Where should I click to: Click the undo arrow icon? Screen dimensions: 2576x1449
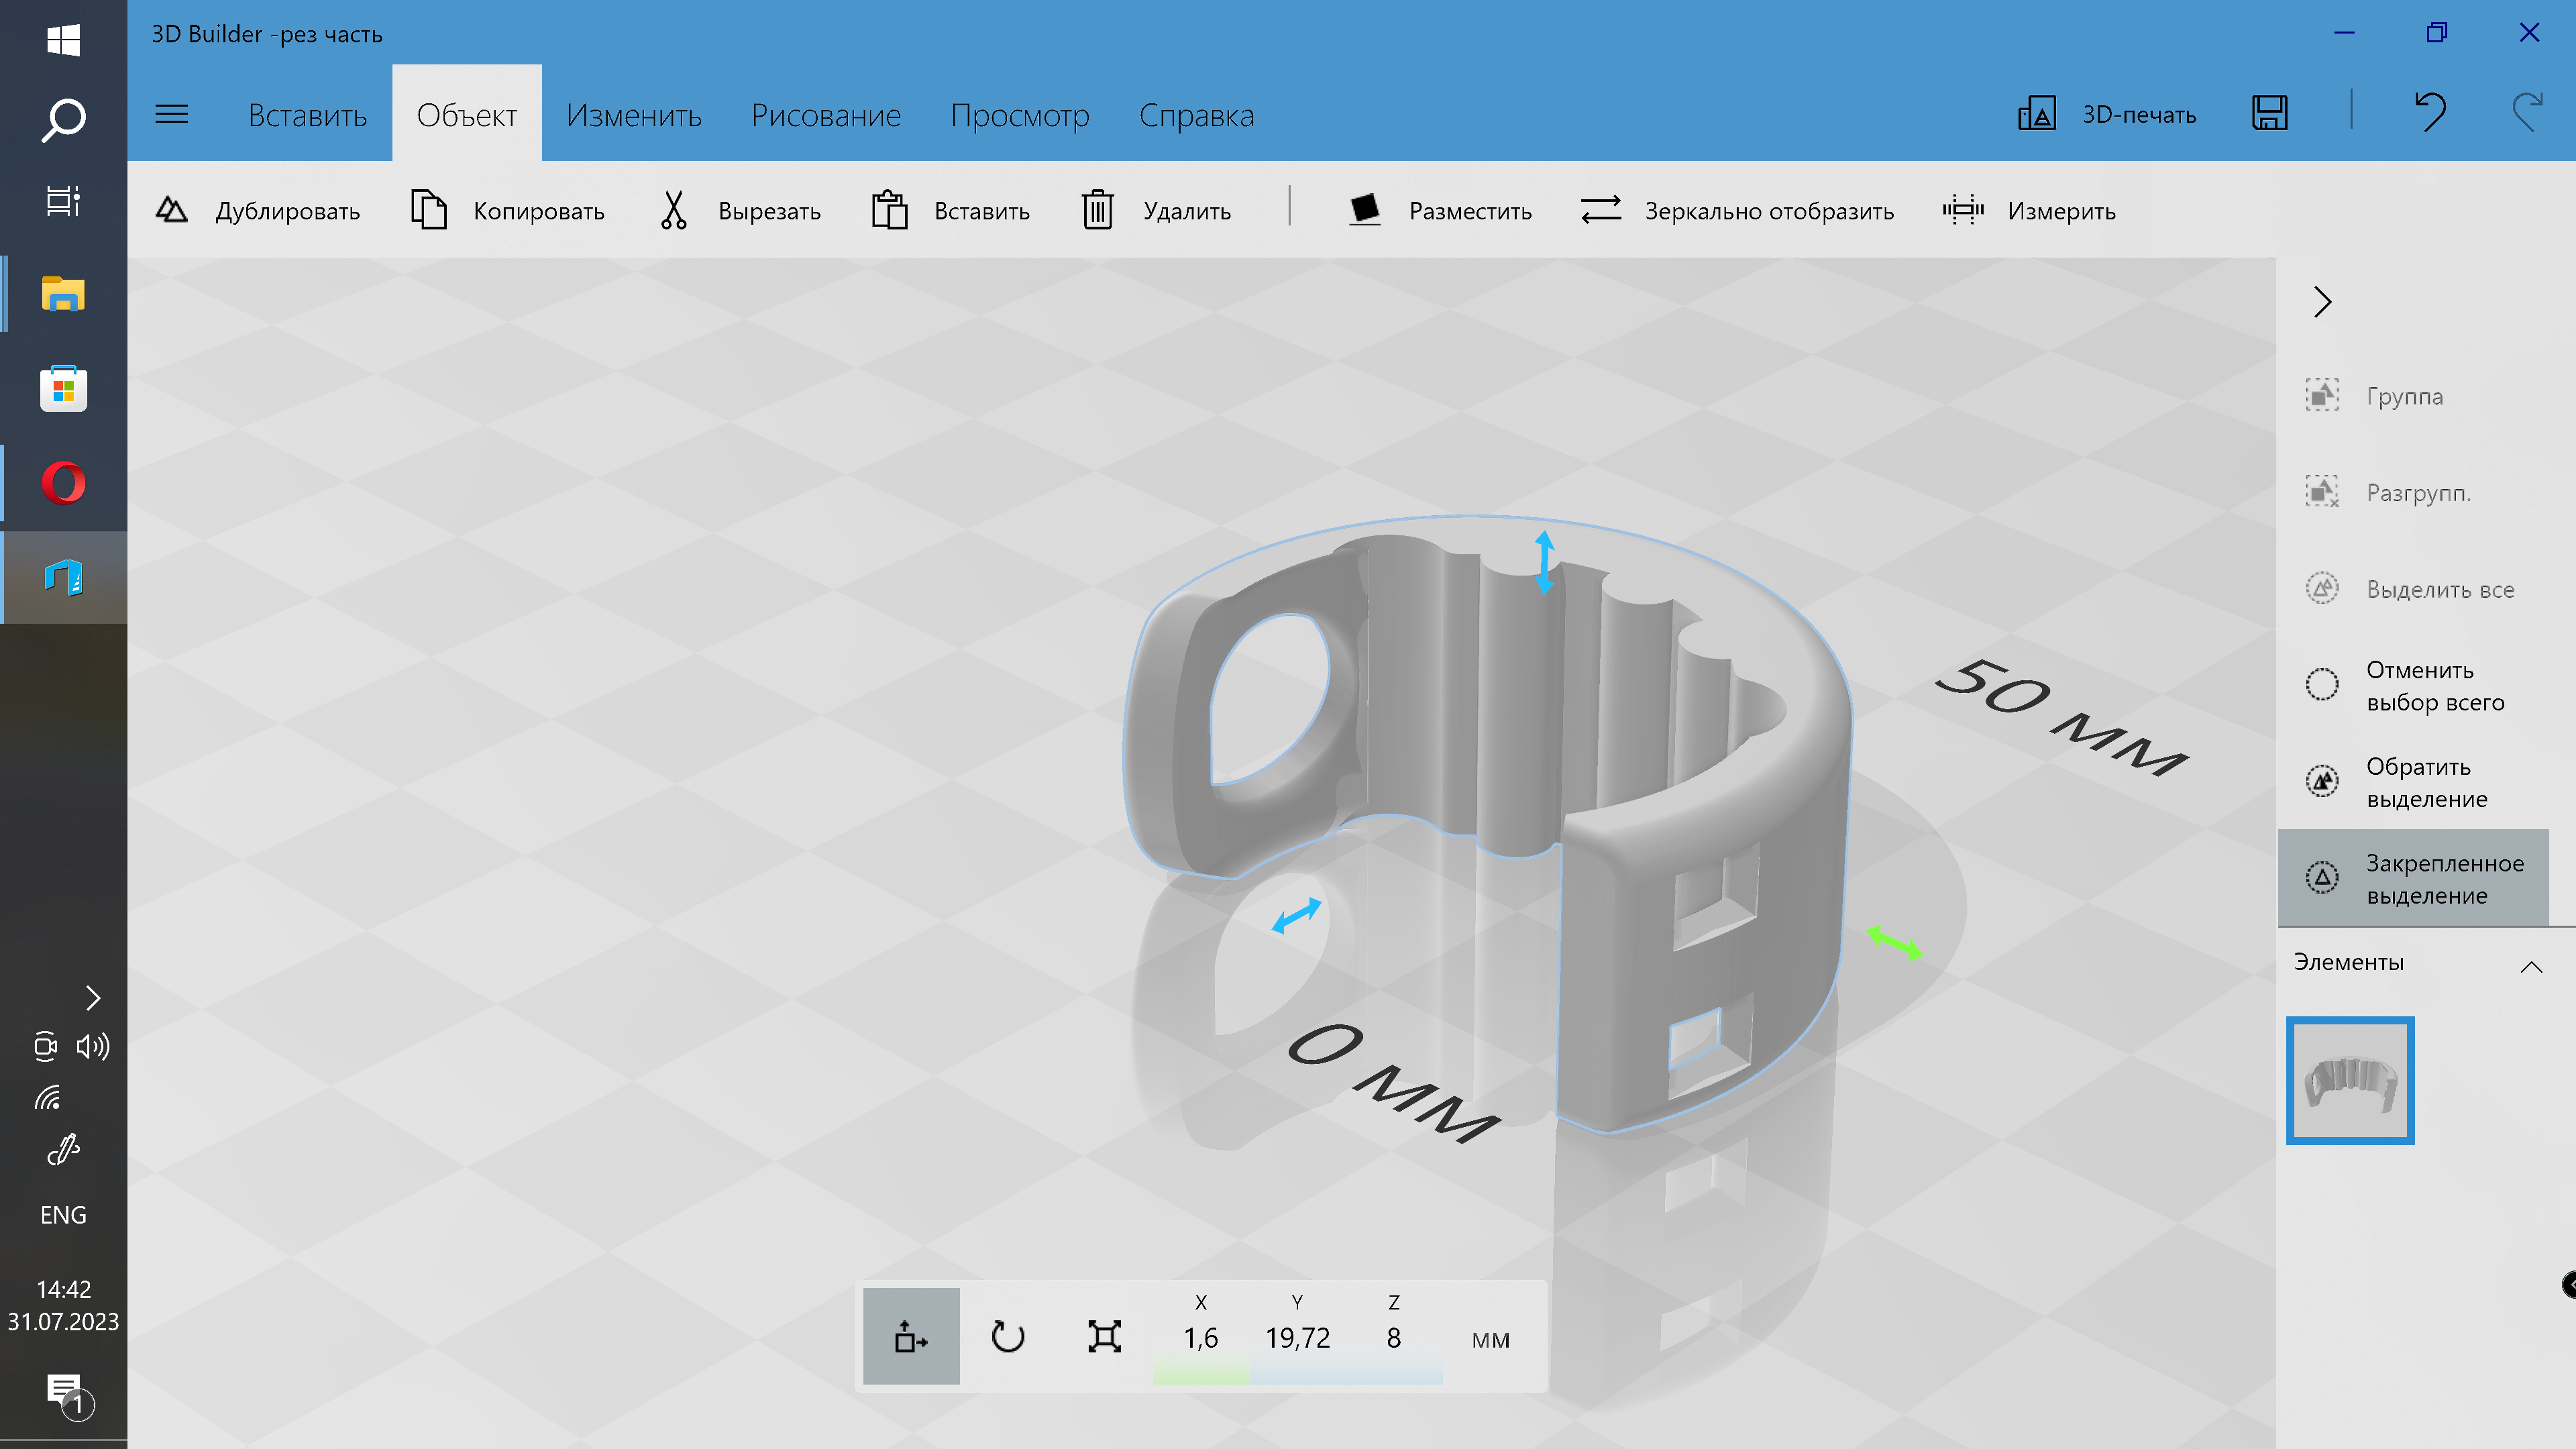2430,113
